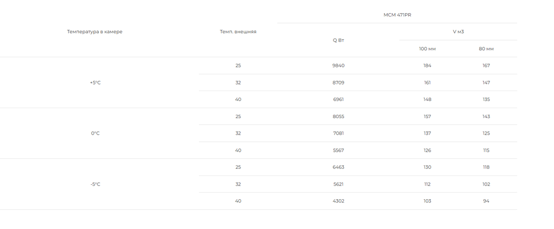The height and width of the screenshot is (229, 554).
Task: Select the 7081 value cell
Action: point(338,134)
